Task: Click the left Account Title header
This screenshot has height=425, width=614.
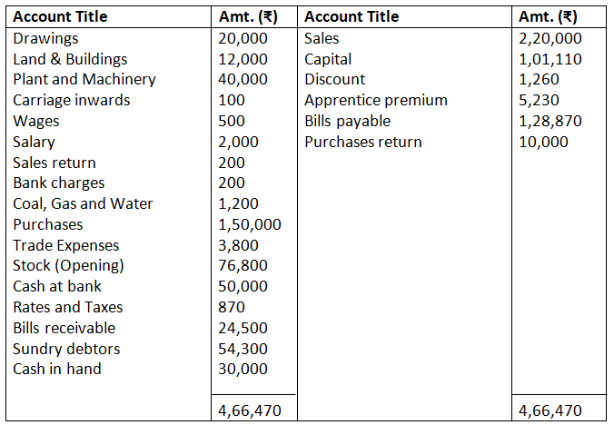Action: point(60,16)
